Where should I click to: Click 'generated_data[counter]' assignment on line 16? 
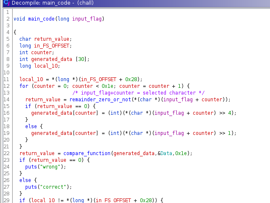[65, 113]
